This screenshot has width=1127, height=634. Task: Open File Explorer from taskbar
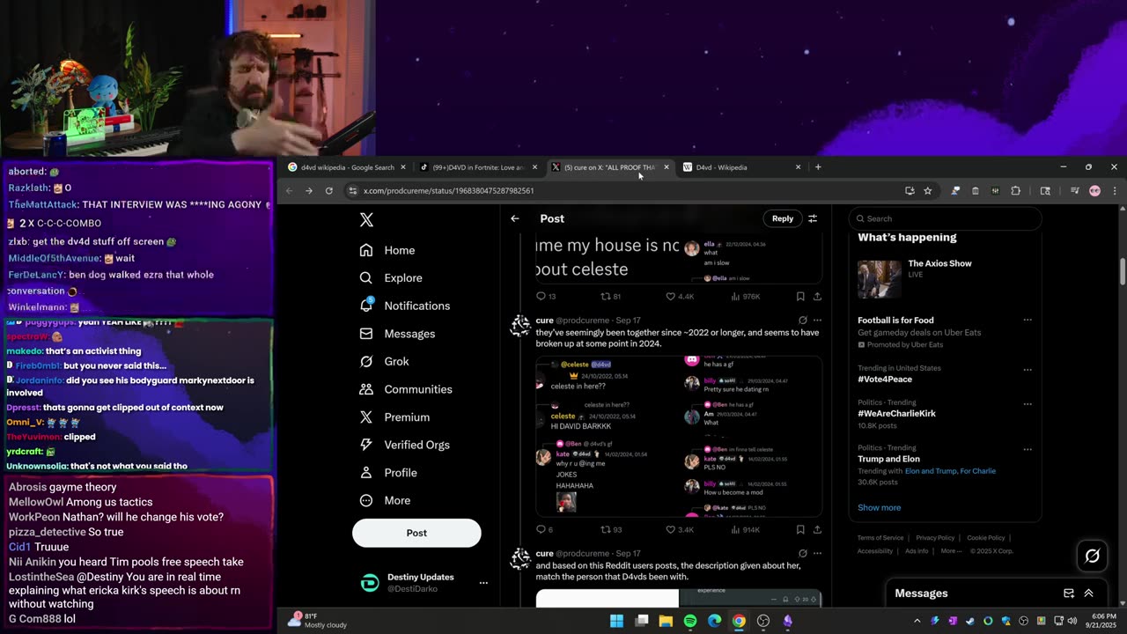click(666, 621)
